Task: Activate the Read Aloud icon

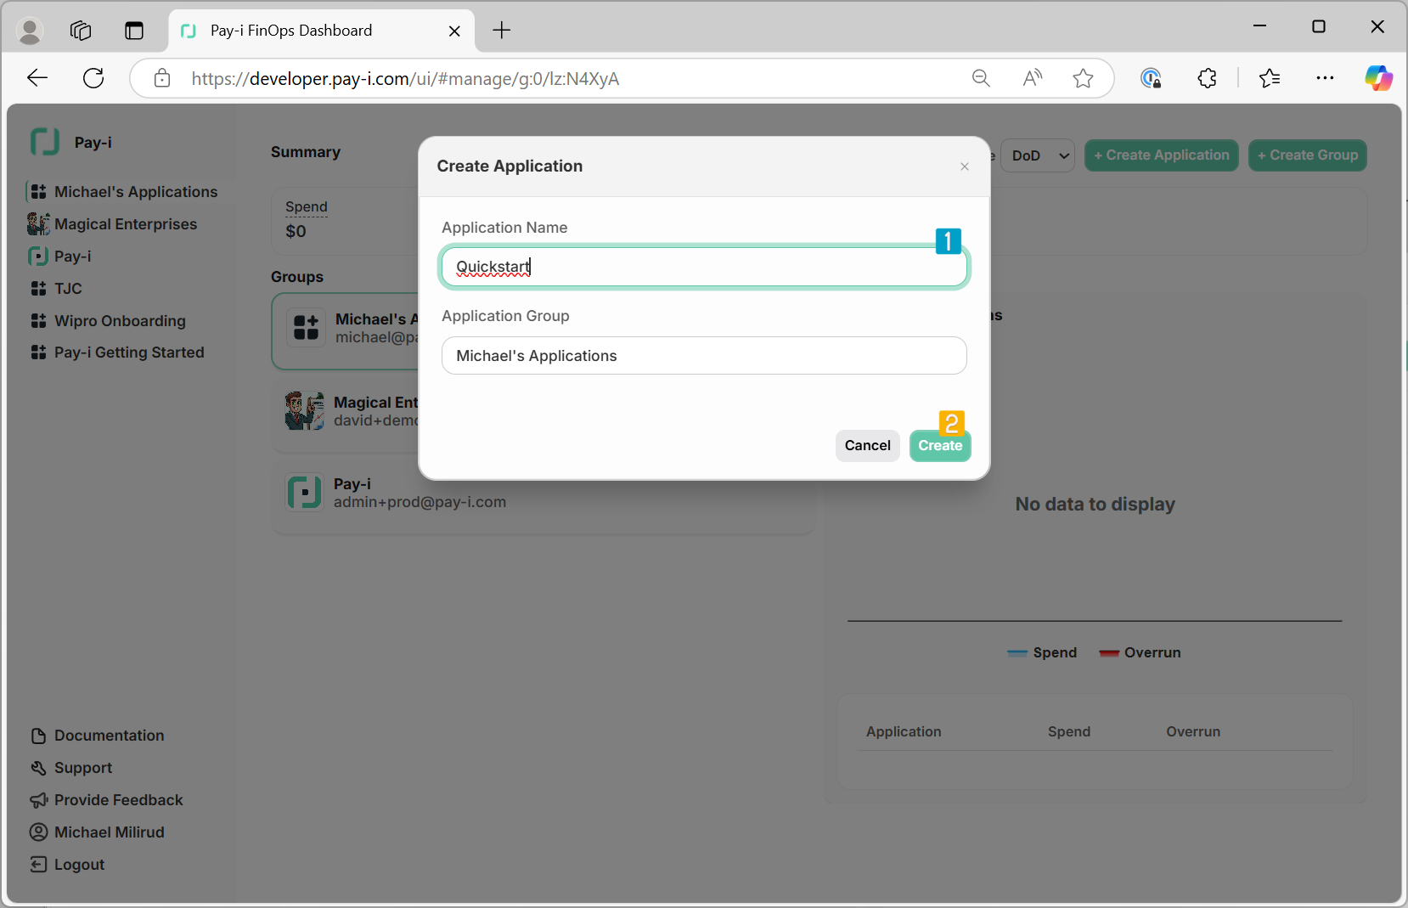Action: [1032, 79]
